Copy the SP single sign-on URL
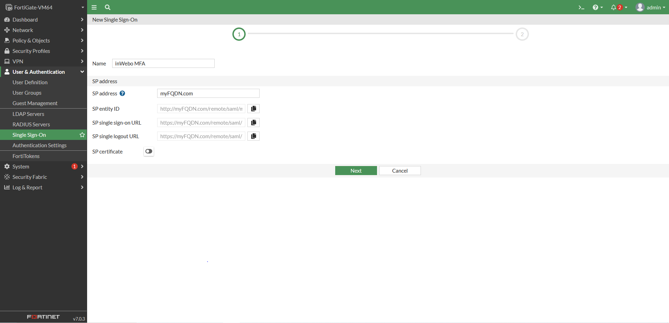This screenshot has width=669, height=323. [253, 123]
